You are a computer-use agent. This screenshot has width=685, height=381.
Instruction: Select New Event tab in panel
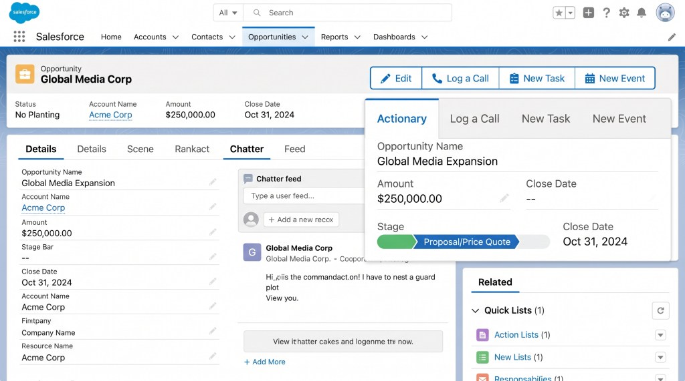coord(619,119)
